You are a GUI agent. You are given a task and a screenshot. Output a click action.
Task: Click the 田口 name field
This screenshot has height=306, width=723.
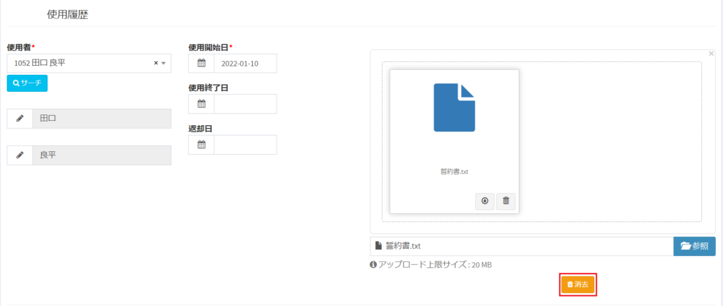(x=102, y=118)
